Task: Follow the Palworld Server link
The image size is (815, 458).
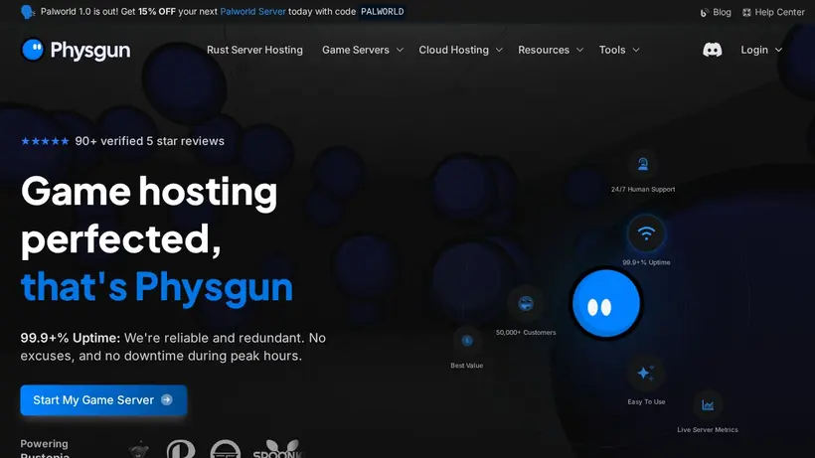Action: coord(252,11)
